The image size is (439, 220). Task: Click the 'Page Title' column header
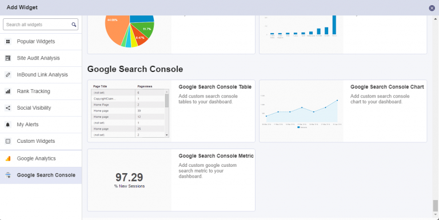tap(100, 86)
